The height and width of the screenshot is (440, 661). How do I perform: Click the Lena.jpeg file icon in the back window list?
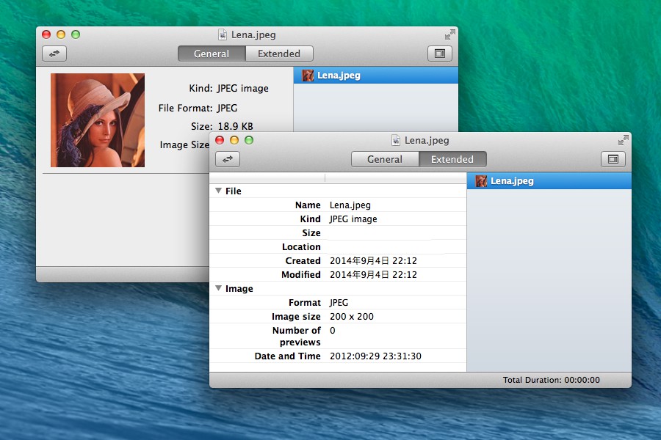pyautogui.click(x=308, y=76)
